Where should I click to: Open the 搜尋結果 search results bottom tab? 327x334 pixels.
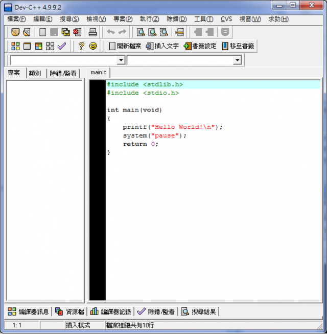198,312
